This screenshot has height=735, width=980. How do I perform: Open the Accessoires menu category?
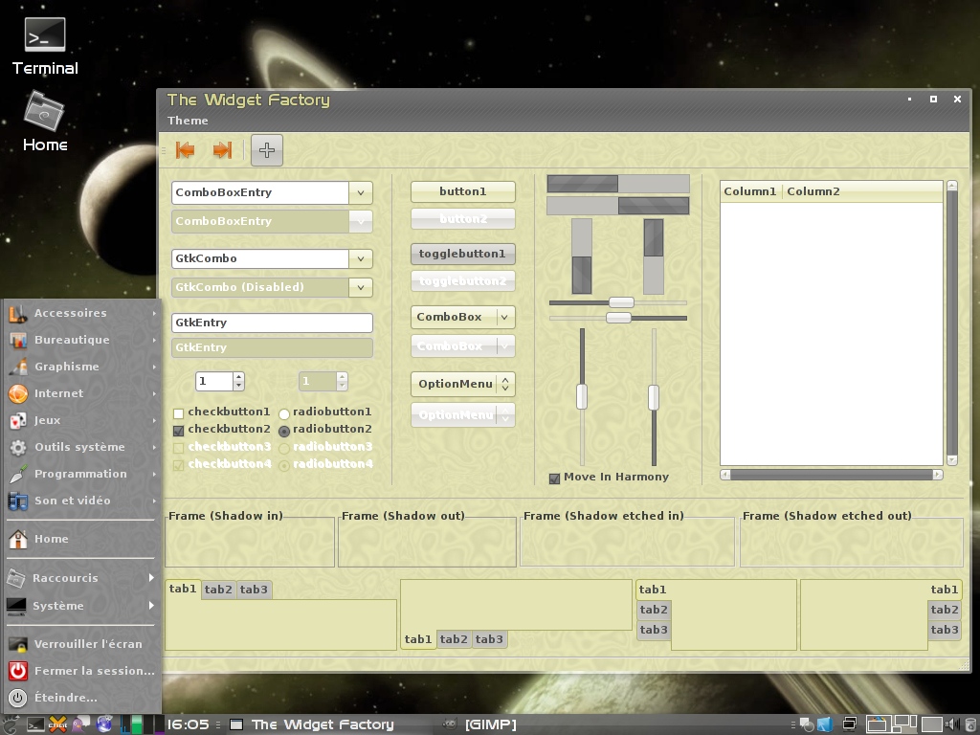click(81, 313)
